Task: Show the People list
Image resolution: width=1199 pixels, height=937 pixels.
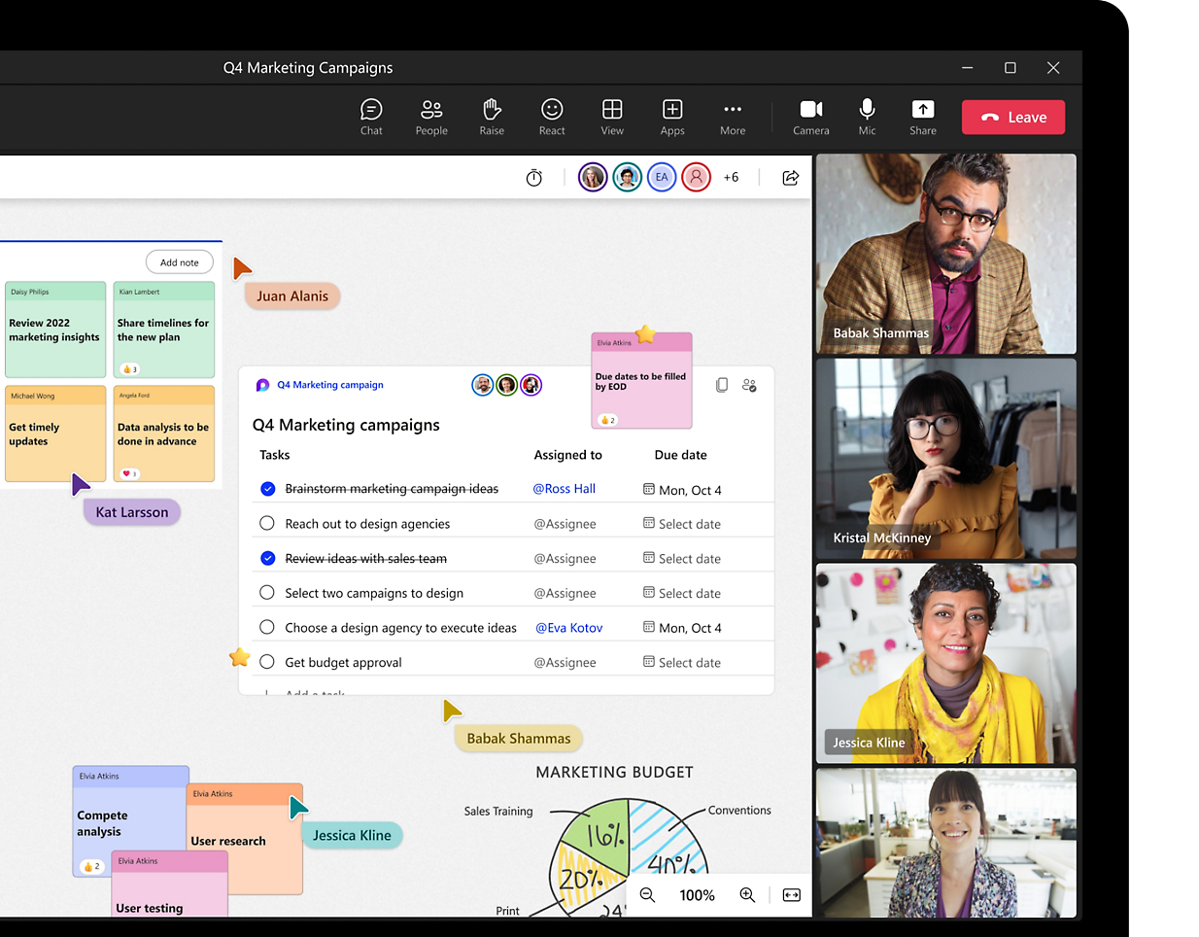Action: click(431, 117)
